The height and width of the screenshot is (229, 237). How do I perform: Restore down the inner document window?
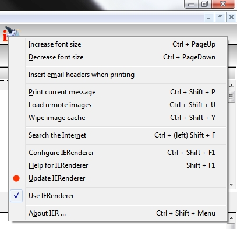(220, 17)
